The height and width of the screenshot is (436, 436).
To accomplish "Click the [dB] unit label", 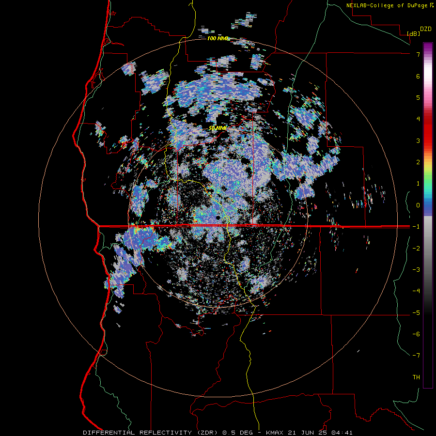I will pos(414,33).
